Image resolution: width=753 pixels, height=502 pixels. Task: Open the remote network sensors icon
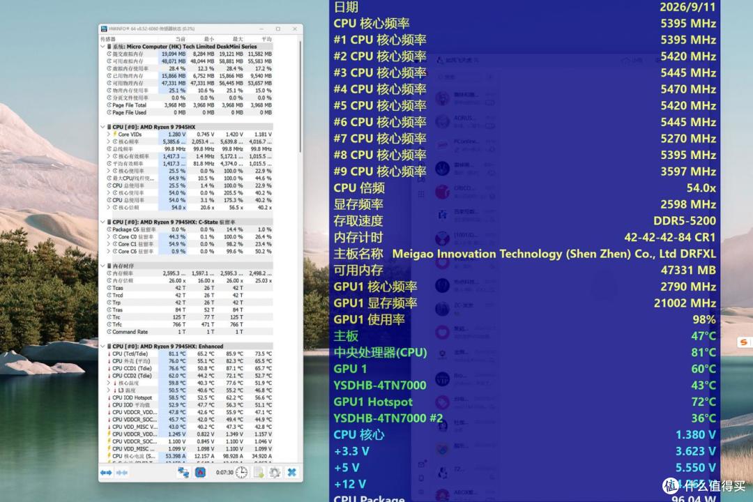click(183, 473)
